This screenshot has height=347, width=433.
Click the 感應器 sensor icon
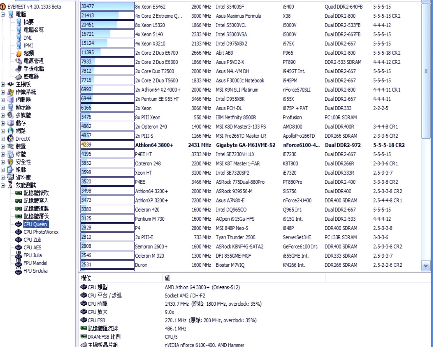pyautogui.click(x=19, y=77)
